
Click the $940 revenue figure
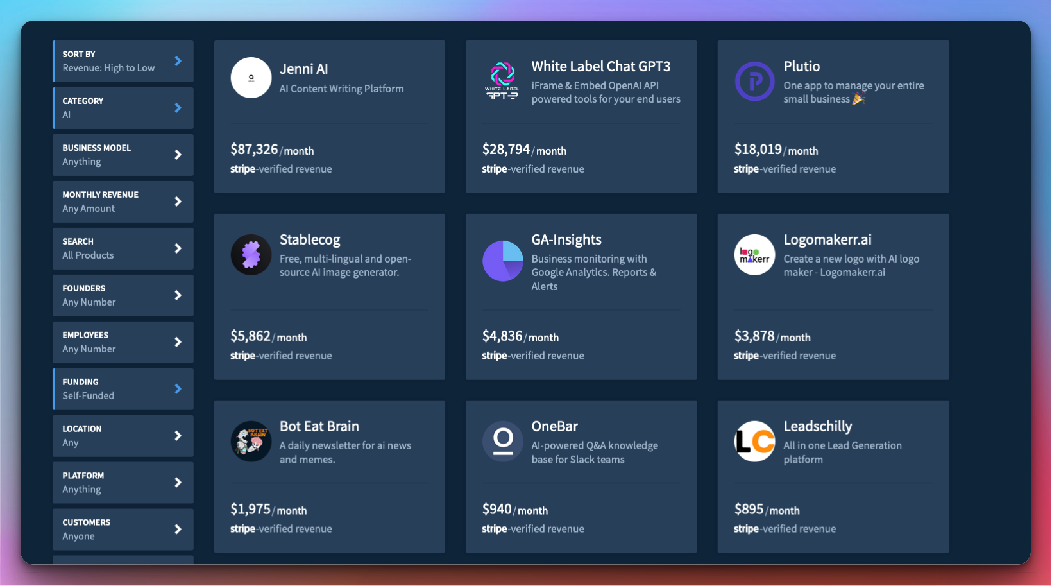click(x=497, y=510)
